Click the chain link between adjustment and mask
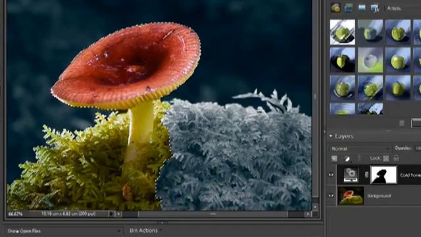Viewport: 421px width, 237px height. (366, 175)
